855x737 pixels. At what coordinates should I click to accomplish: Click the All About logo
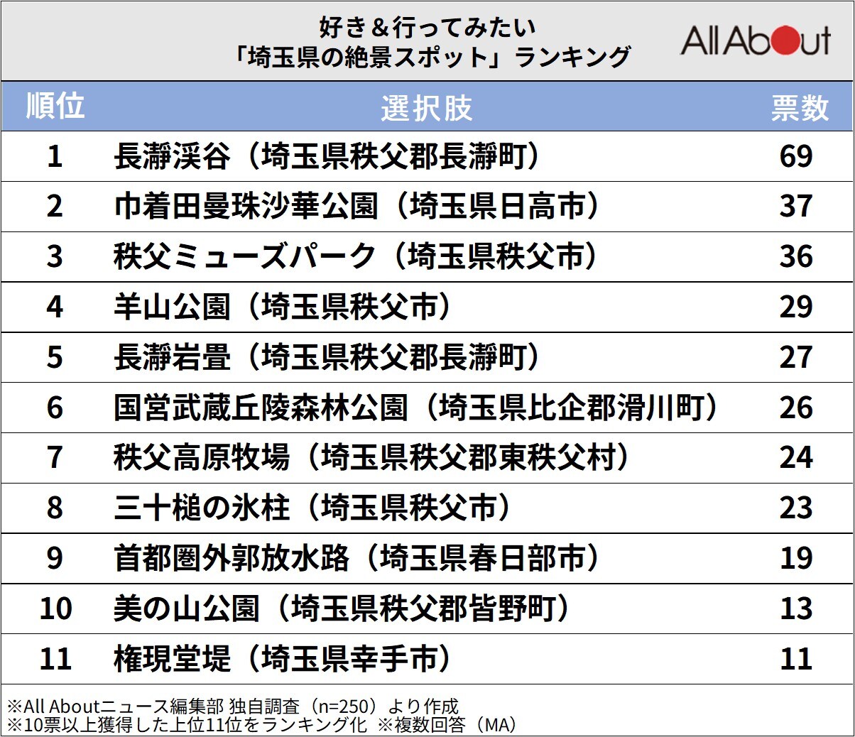(x=755, y=41)
